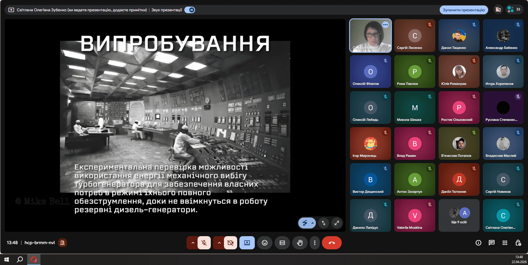Turn on closed captions
This screenshot has height=265, width=528.
click(282, 243)
